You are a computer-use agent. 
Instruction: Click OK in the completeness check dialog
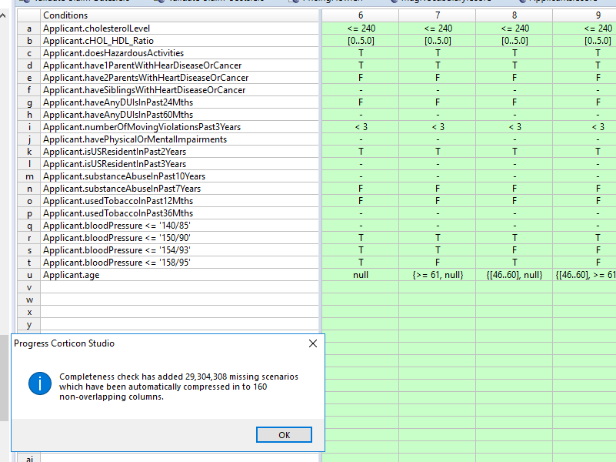coord(284,435)
